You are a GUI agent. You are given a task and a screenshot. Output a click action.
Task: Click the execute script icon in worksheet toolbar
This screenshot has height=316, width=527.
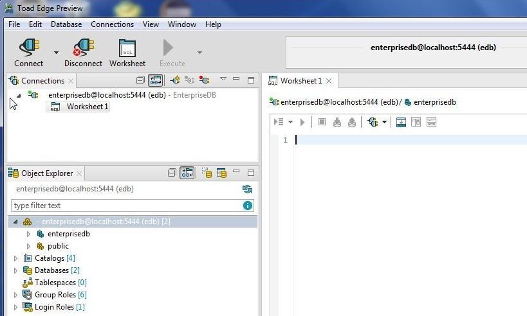[x=279, y=122]
